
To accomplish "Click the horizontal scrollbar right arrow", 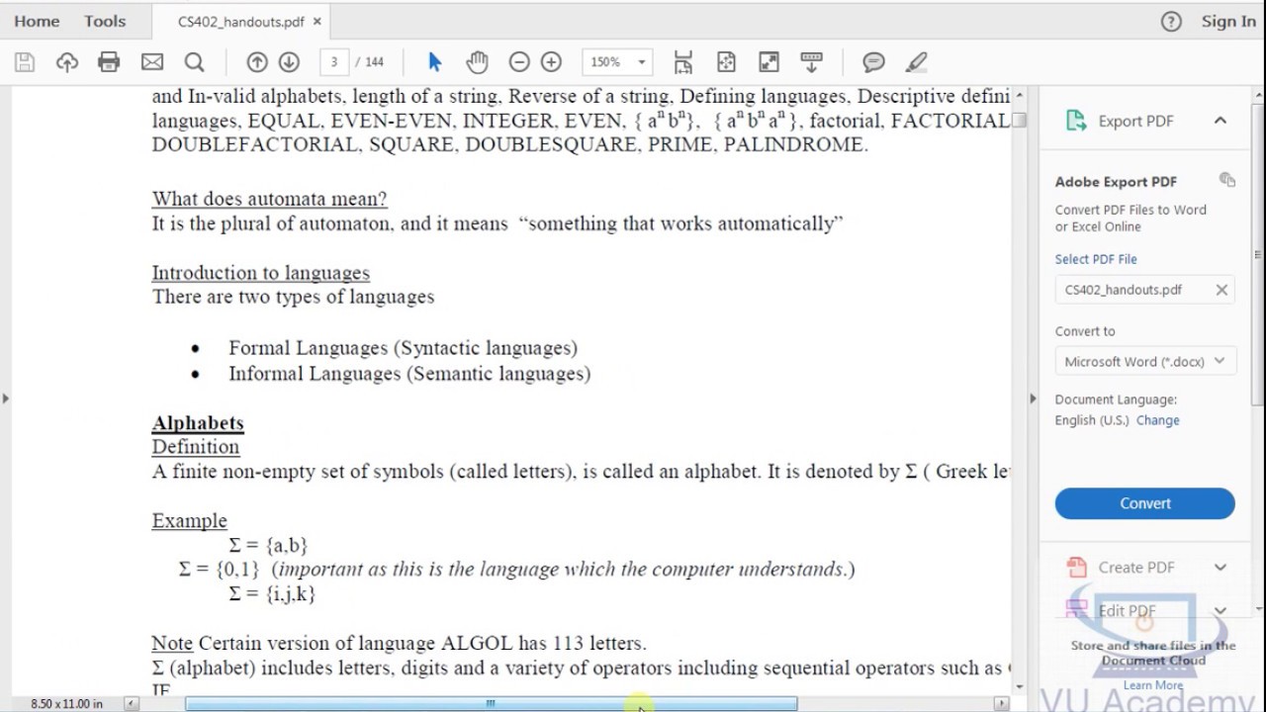I will [x=1001, y=704].
